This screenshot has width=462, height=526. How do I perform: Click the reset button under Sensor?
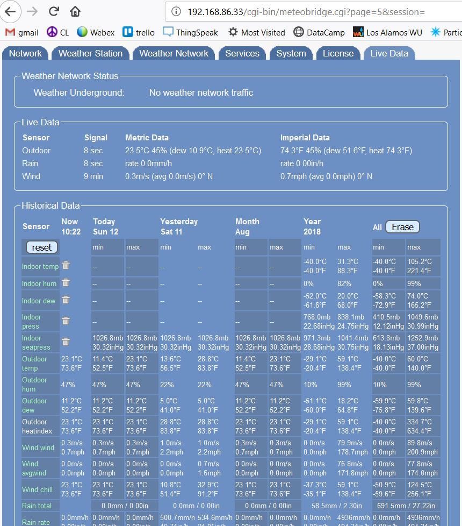42,247
